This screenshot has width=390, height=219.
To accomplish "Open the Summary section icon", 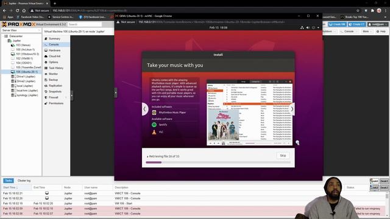I will 46,39.
